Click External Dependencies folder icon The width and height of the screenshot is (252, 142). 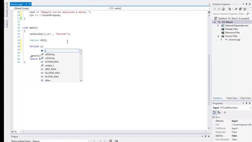click(223, 26)
